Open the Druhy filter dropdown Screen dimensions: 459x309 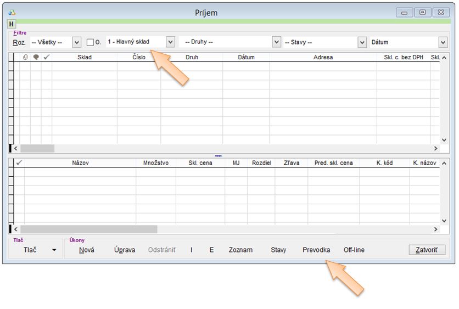pyautogui.click(x=277, y=42)
